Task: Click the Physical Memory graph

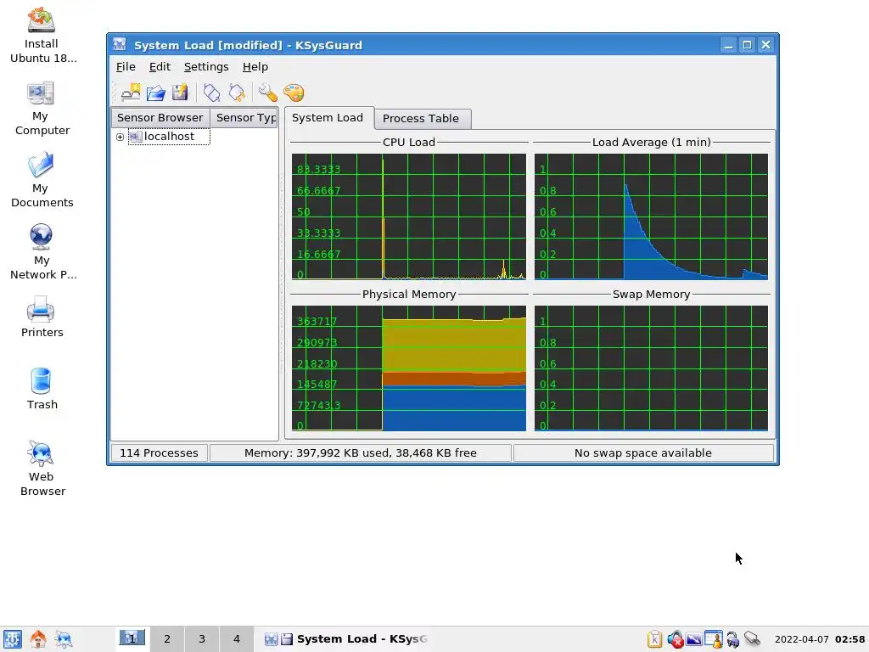Action: (409, 368)
